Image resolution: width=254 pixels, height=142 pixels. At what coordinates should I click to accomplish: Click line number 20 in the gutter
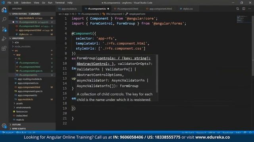65,113
